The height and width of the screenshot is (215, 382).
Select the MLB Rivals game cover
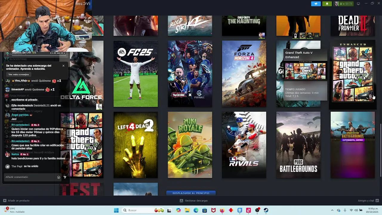tap(244, 145)
